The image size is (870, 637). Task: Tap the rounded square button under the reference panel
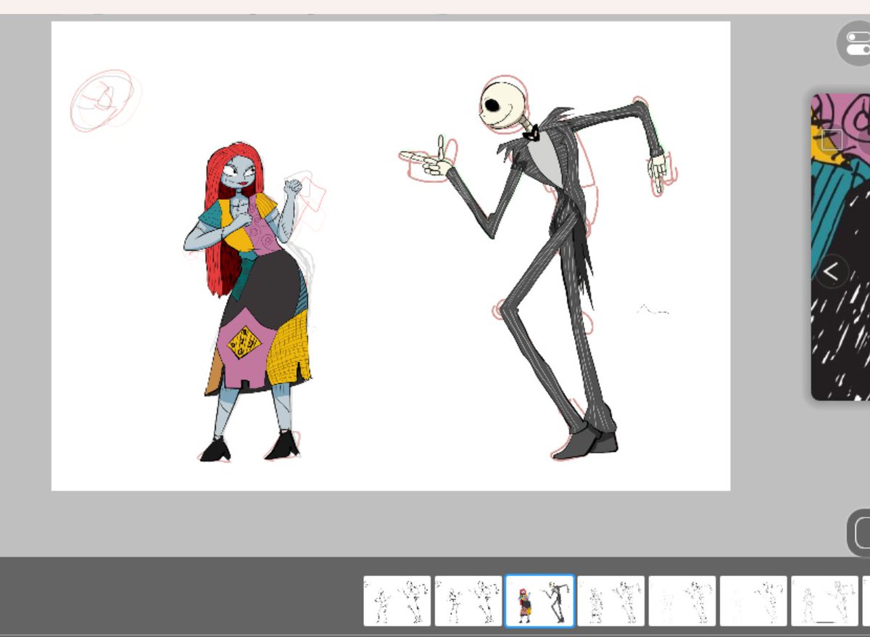pyautogui.click(x=859, y=533)
